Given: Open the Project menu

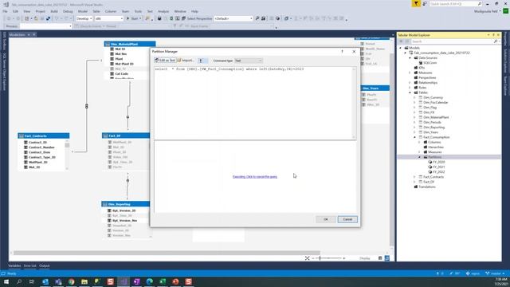Looking at the screenshot, I should 41,11.
